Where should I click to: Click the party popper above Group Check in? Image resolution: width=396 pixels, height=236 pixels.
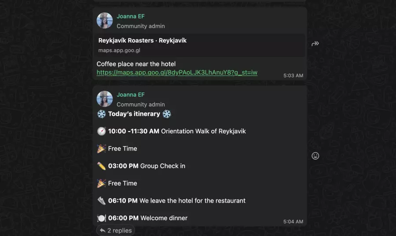101,149
